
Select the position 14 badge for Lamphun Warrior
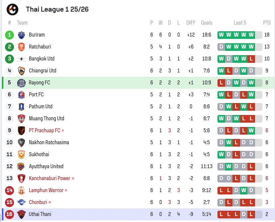pyautogui.click(x=9, y=190)
